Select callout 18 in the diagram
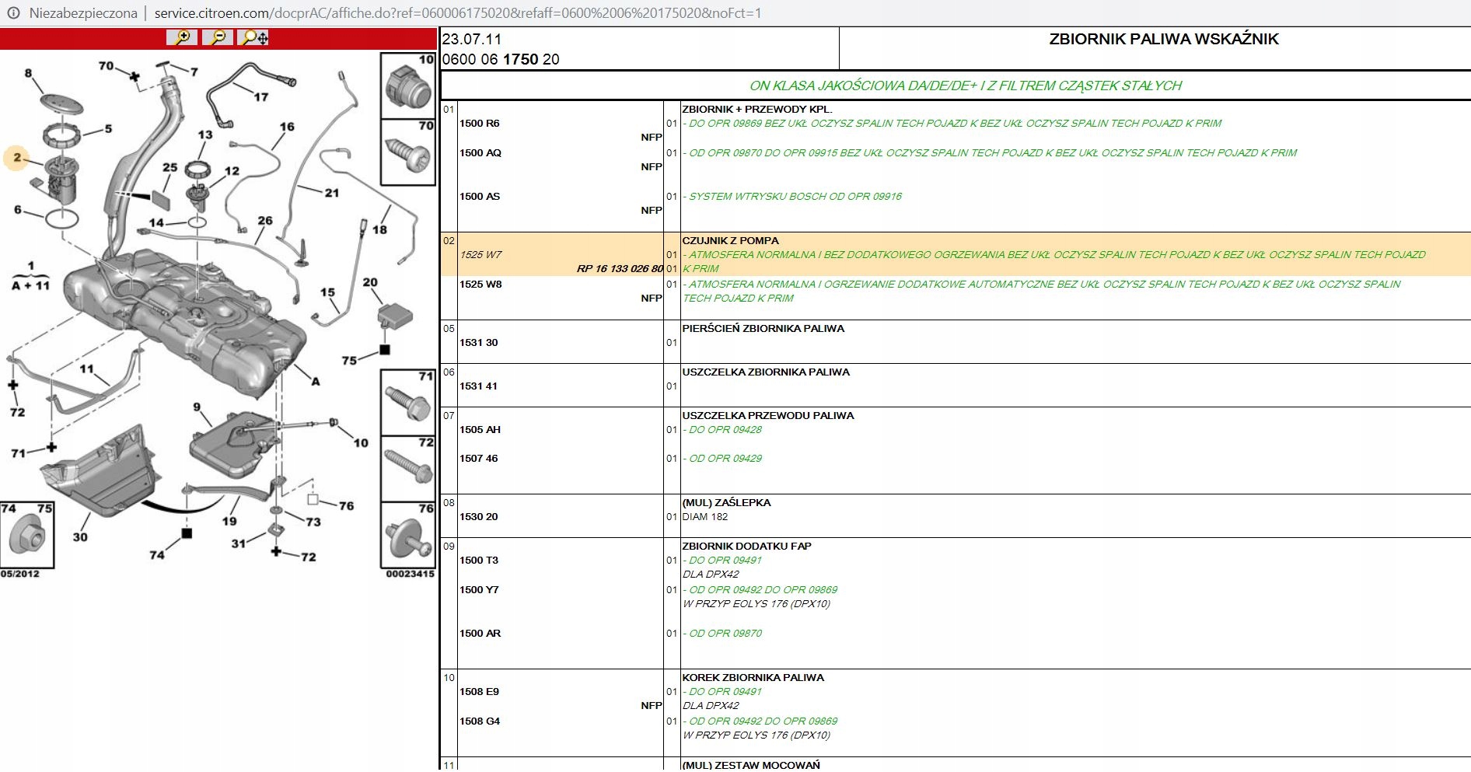Viewport: 1471px width, 772px height. click(x=379, y=229)
